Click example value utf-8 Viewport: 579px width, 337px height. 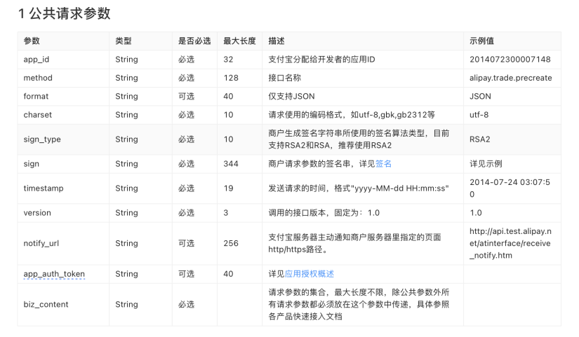[479, 115]
